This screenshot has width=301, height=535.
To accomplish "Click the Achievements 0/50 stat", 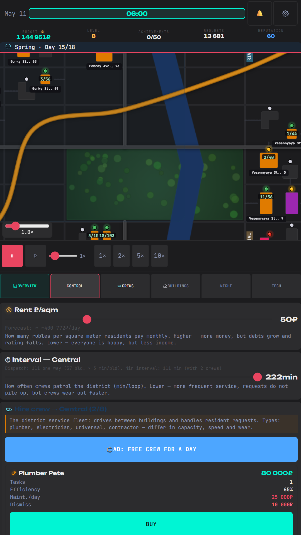I will tap(154, 35).
